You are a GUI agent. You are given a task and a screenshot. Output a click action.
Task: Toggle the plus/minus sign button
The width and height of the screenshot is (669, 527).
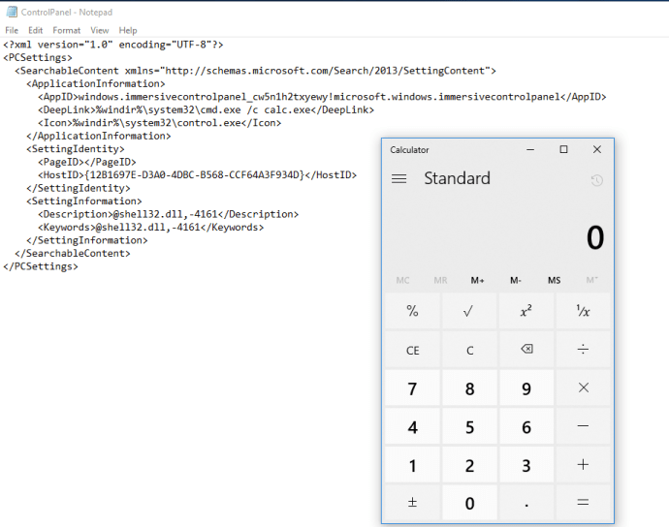pos(412,503)
